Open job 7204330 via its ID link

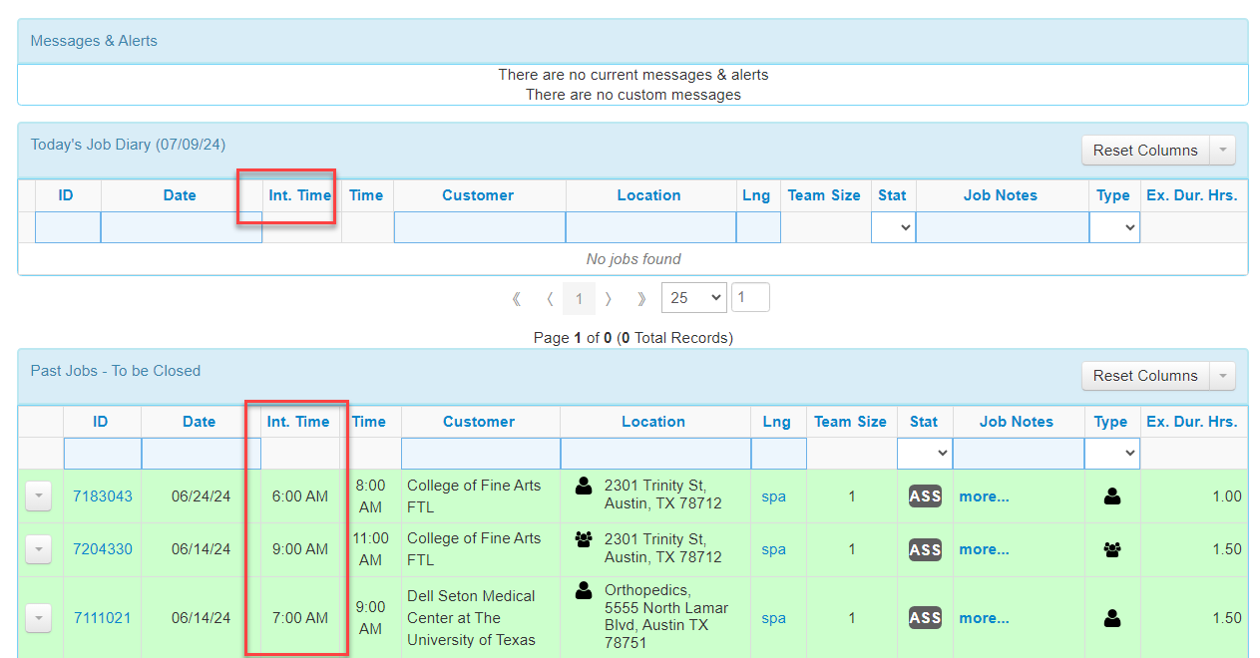[102, 549]
